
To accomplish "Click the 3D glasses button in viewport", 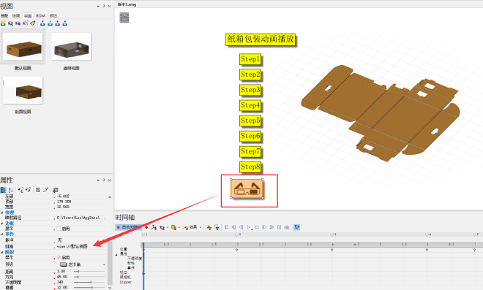I will pyautogui.click(x=247, y=188).
